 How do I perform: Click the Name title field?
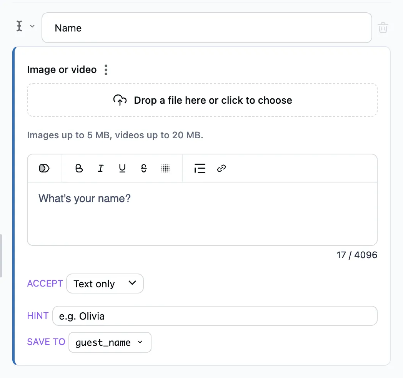206,28
